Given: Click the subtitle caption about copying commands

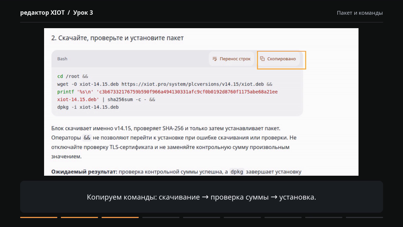Looking at the screenshot, I should (x=201, y=197).
